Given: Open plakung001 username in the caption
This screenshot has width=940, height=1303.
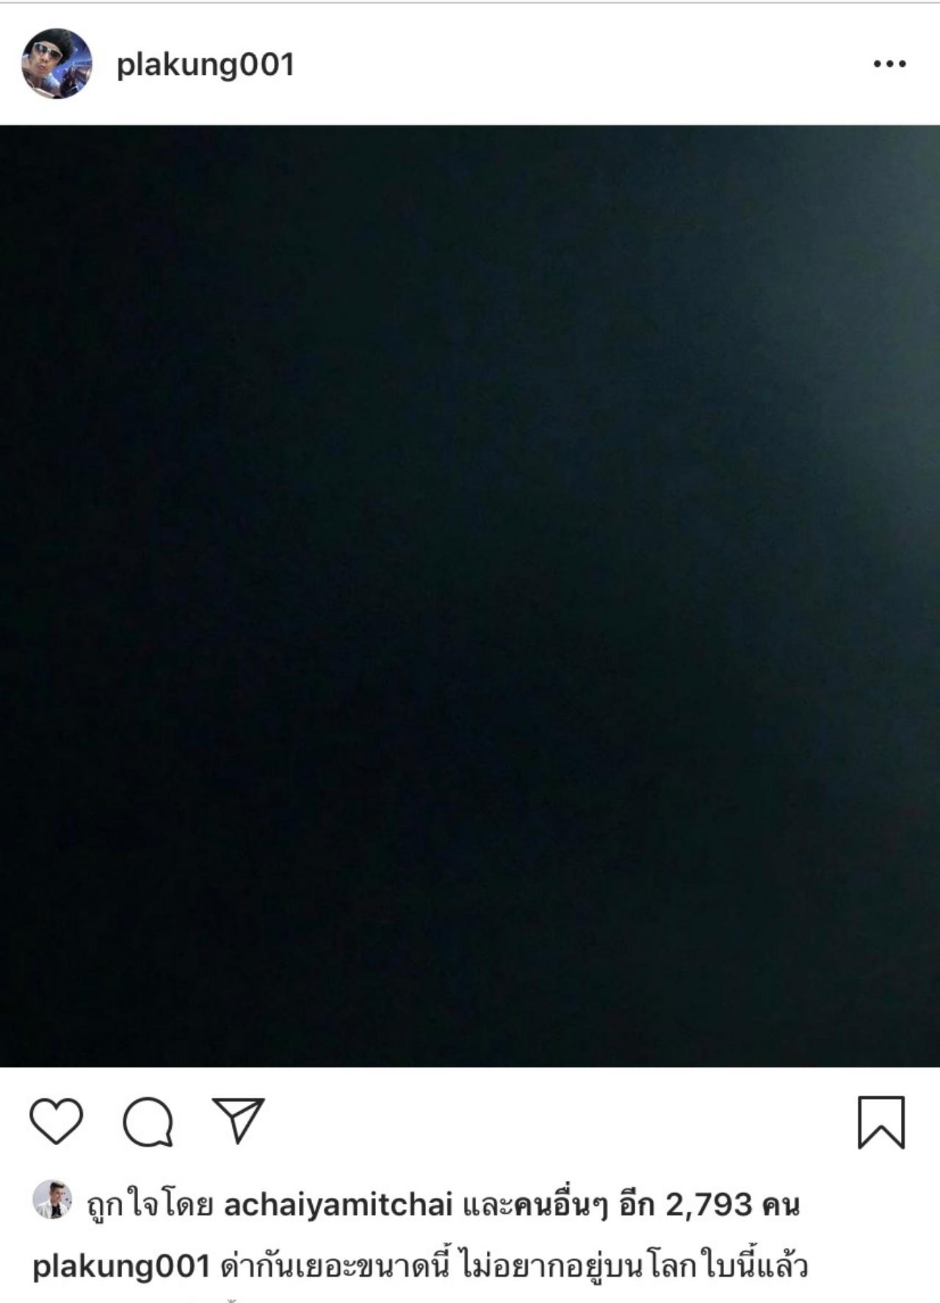Looking at the screenshot, I should point(122,1266).
